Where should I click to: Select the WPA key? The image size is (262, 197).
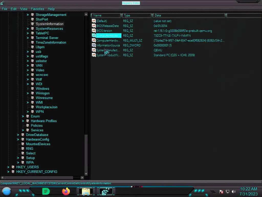[30, 162]
